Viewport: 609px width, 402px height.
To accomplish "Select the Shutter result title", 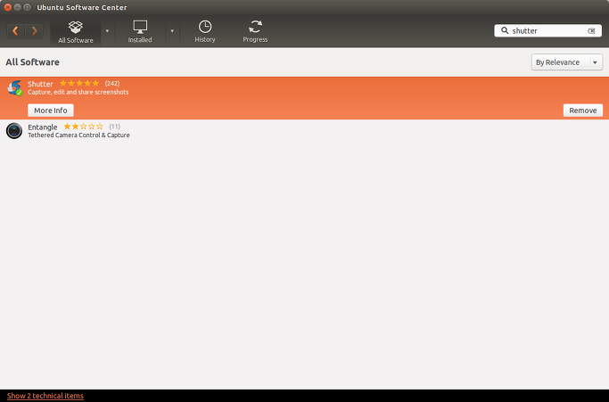I will pos(40,84).
